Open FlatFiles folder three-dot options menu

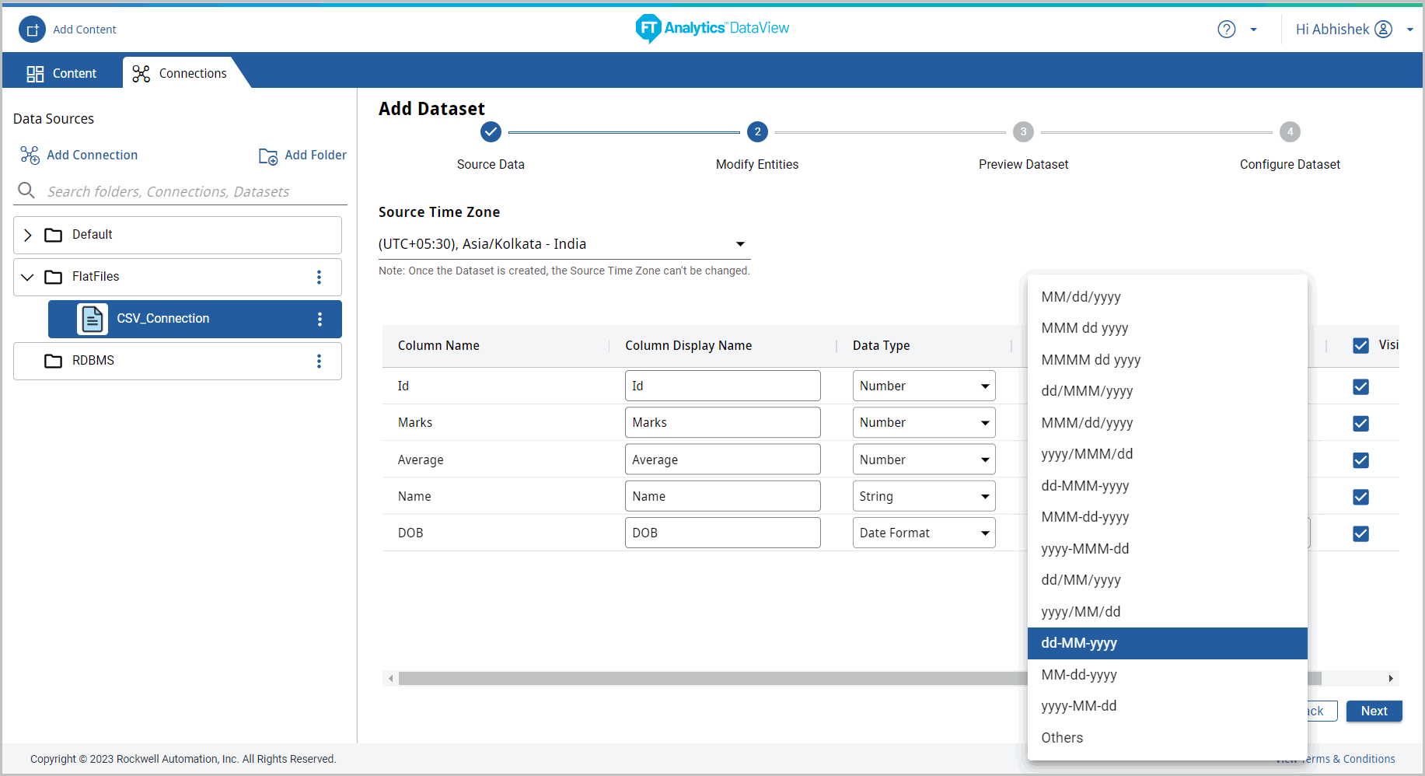coord(319,278)
